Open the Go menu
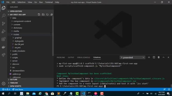 (35, 2)
